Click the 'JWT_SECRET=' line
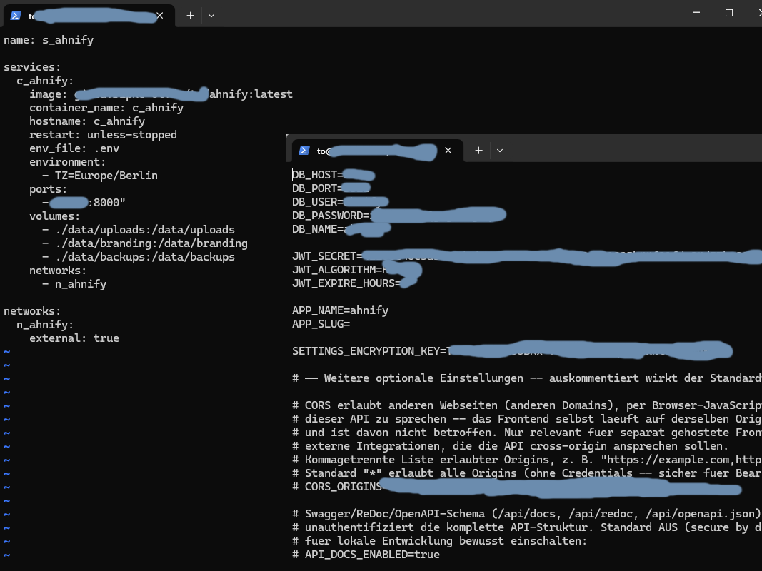The image size is (762, 571). point(527,256)
